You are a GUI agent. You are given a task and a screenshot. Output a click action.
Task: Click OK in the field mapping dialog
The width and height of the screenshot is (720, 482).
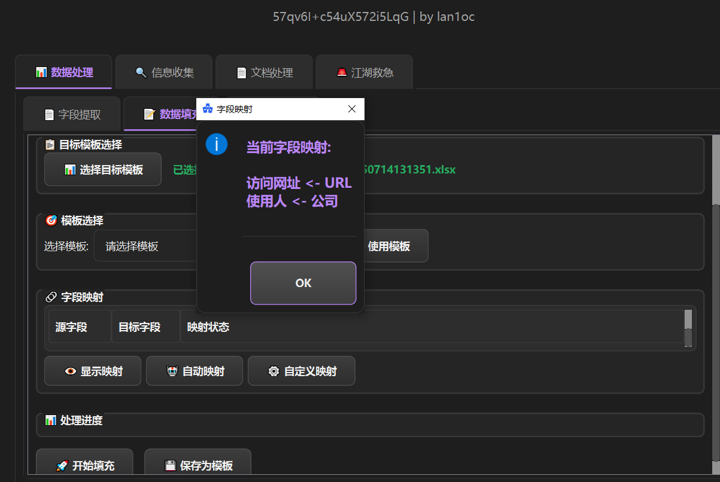click(303, 283)
